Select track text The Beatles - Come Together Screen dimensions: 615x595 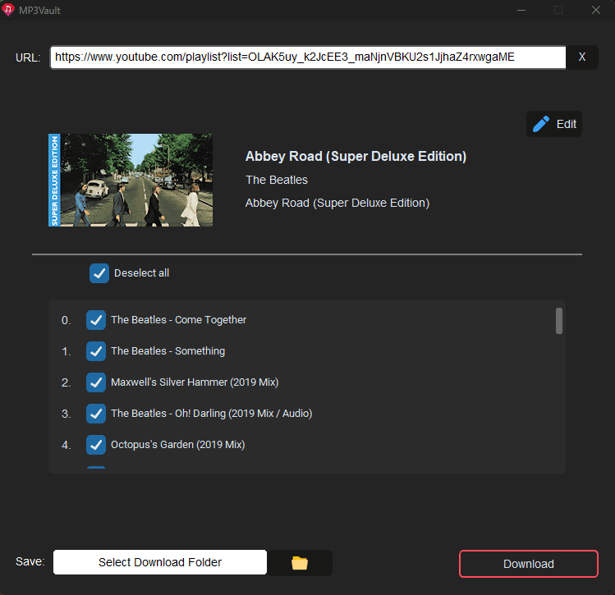tap(178, 320)
